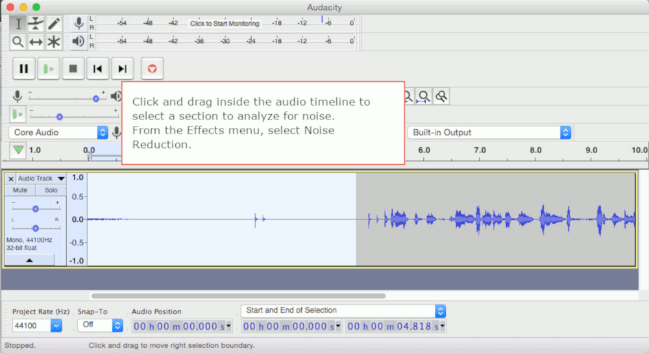Select the Draw pencil tool
This screenshot has height=353, width=649.
tap(53, 24)
